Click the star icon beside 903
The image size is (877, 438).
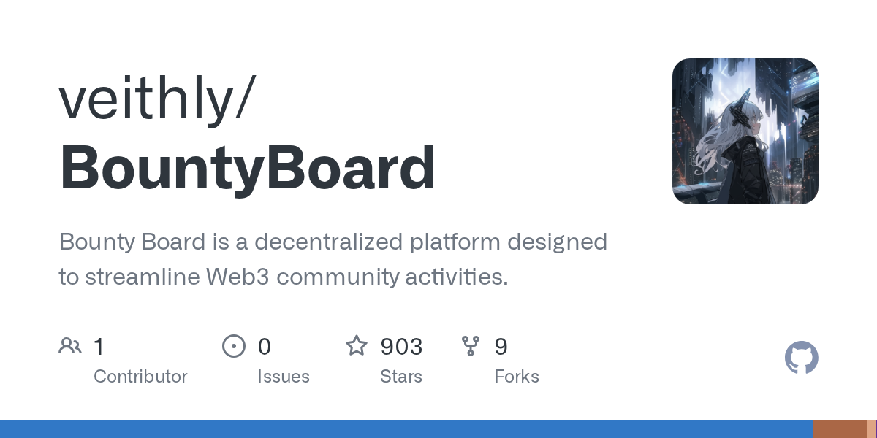(356, 345)
